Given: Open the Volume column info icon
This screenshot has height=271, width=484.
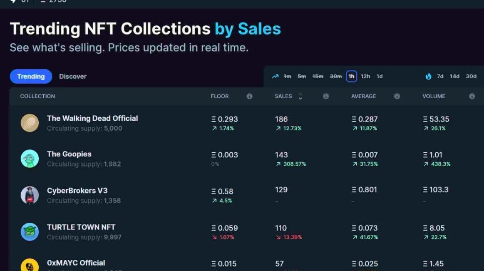Looking at the screenshot, I should point(472,96).
